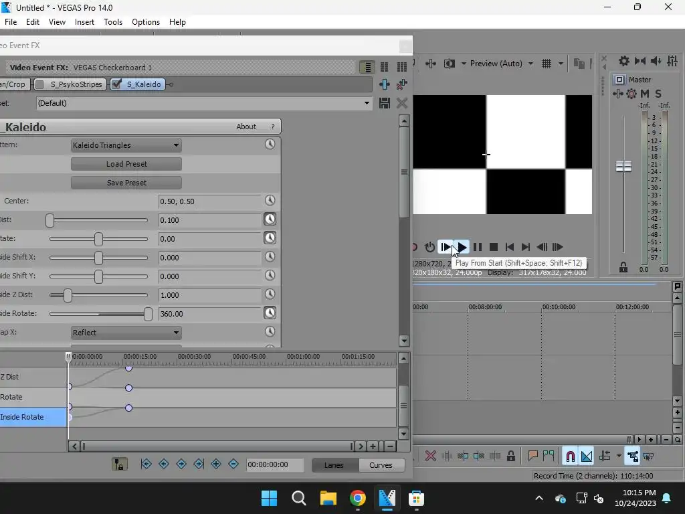685x514 pixels.
Task: Expand the overlays grid dropdown arrow
Action: click(x=561, y=64)
